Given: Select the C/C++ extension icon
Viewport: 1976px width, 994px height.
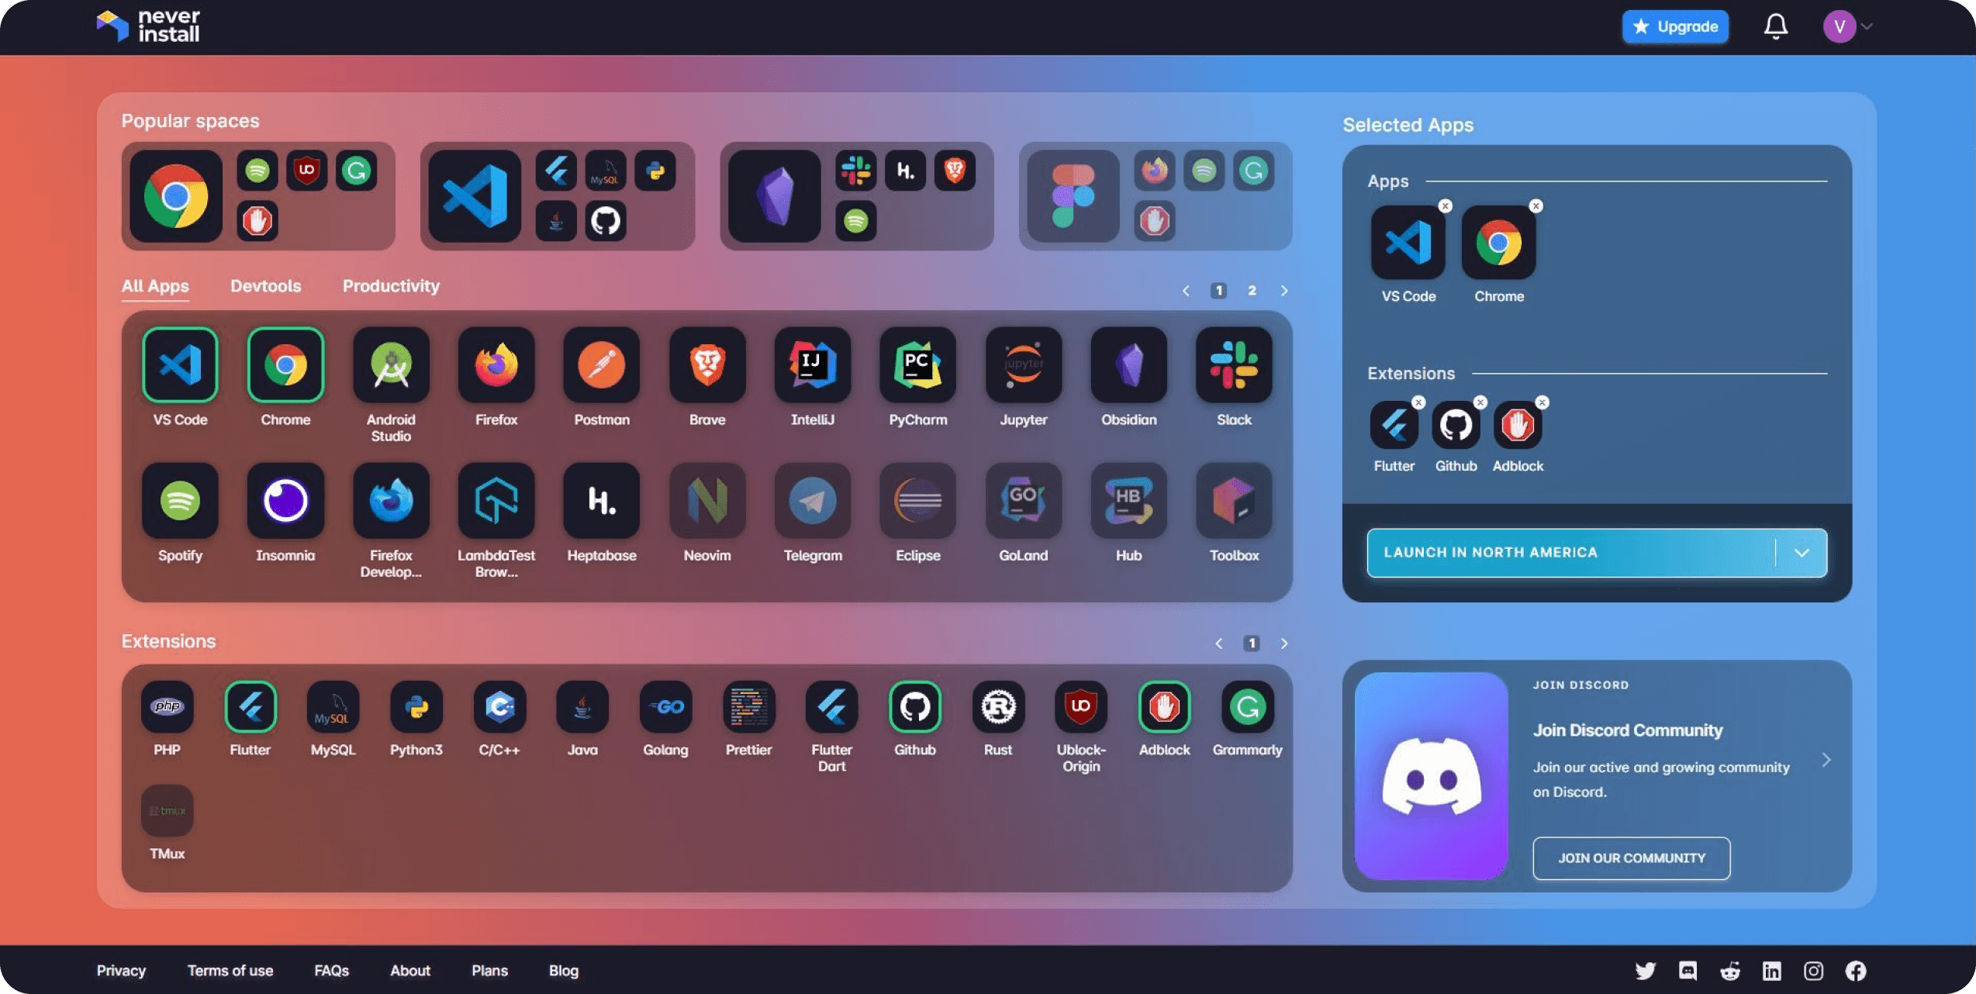Looking at the screenshot, I should [499, 706].
